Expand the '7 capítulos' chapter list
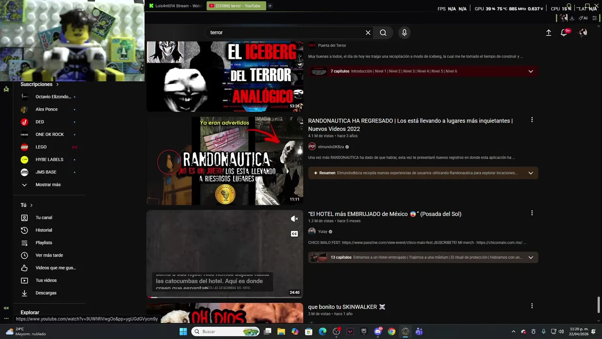The image size is (602, 339). [x=531, y=71]
